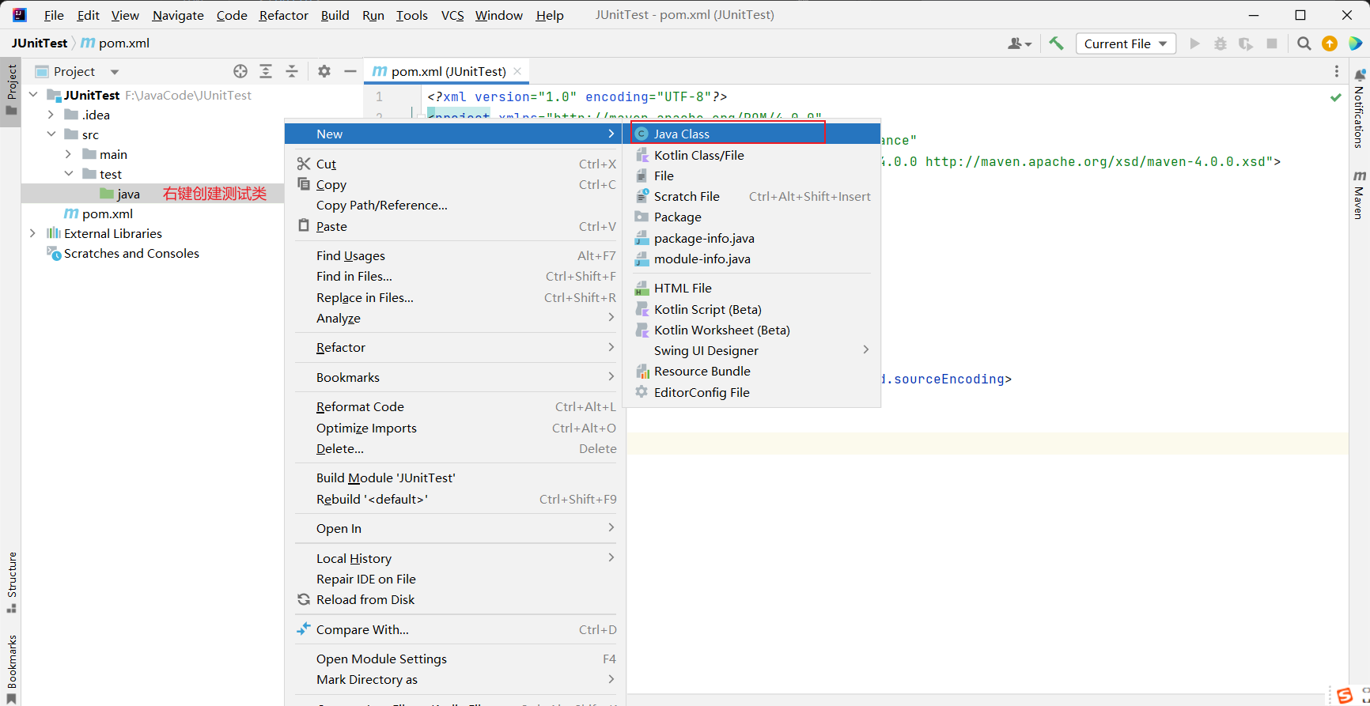Expand the main folder in project tree
Screen dimensions: 1370x706
[69, 154]
